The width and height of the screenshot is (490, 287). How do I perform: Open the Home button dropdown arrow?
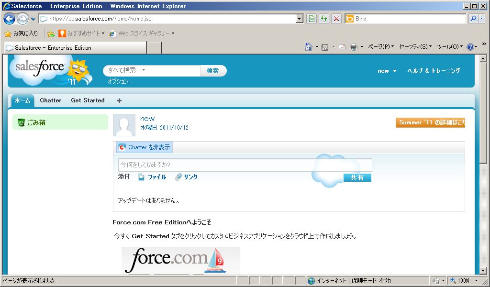pos(317,47)
